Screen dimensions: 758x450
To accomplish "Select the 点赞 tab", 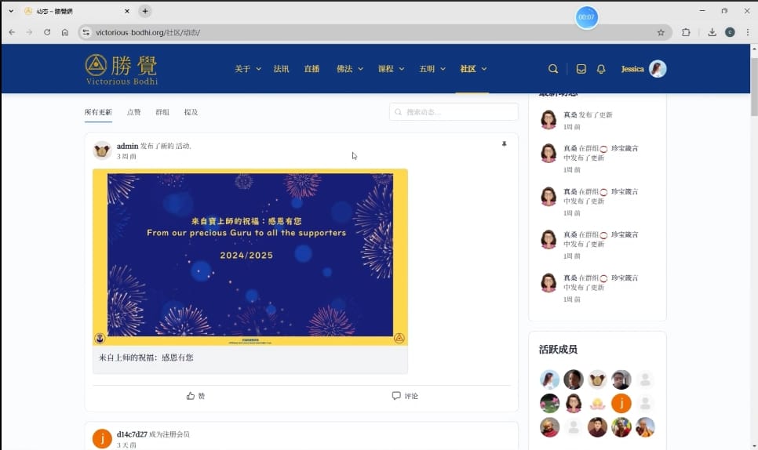I will coord(134,112).
